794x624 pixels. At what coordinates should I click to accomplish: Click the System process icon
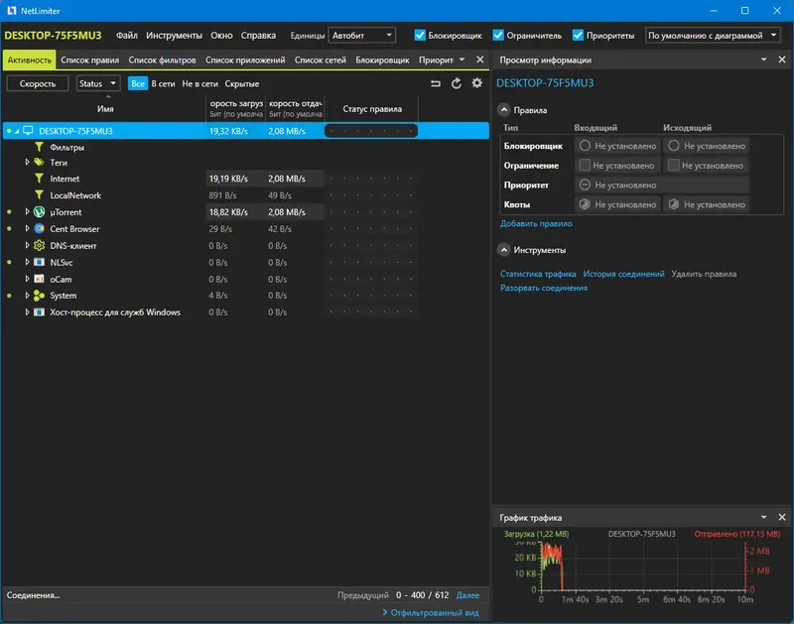tap(39, 296)
